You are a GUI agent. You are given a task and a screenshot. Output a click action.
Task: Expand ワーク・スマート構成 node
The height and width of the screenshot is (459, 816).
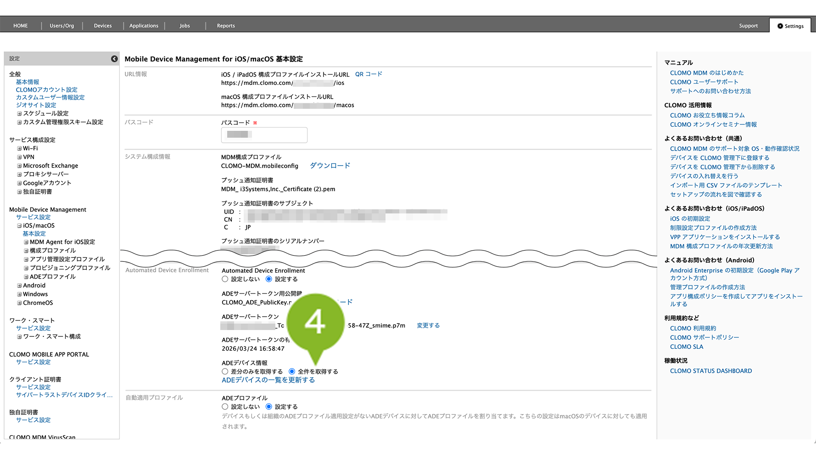coord(19,336)
